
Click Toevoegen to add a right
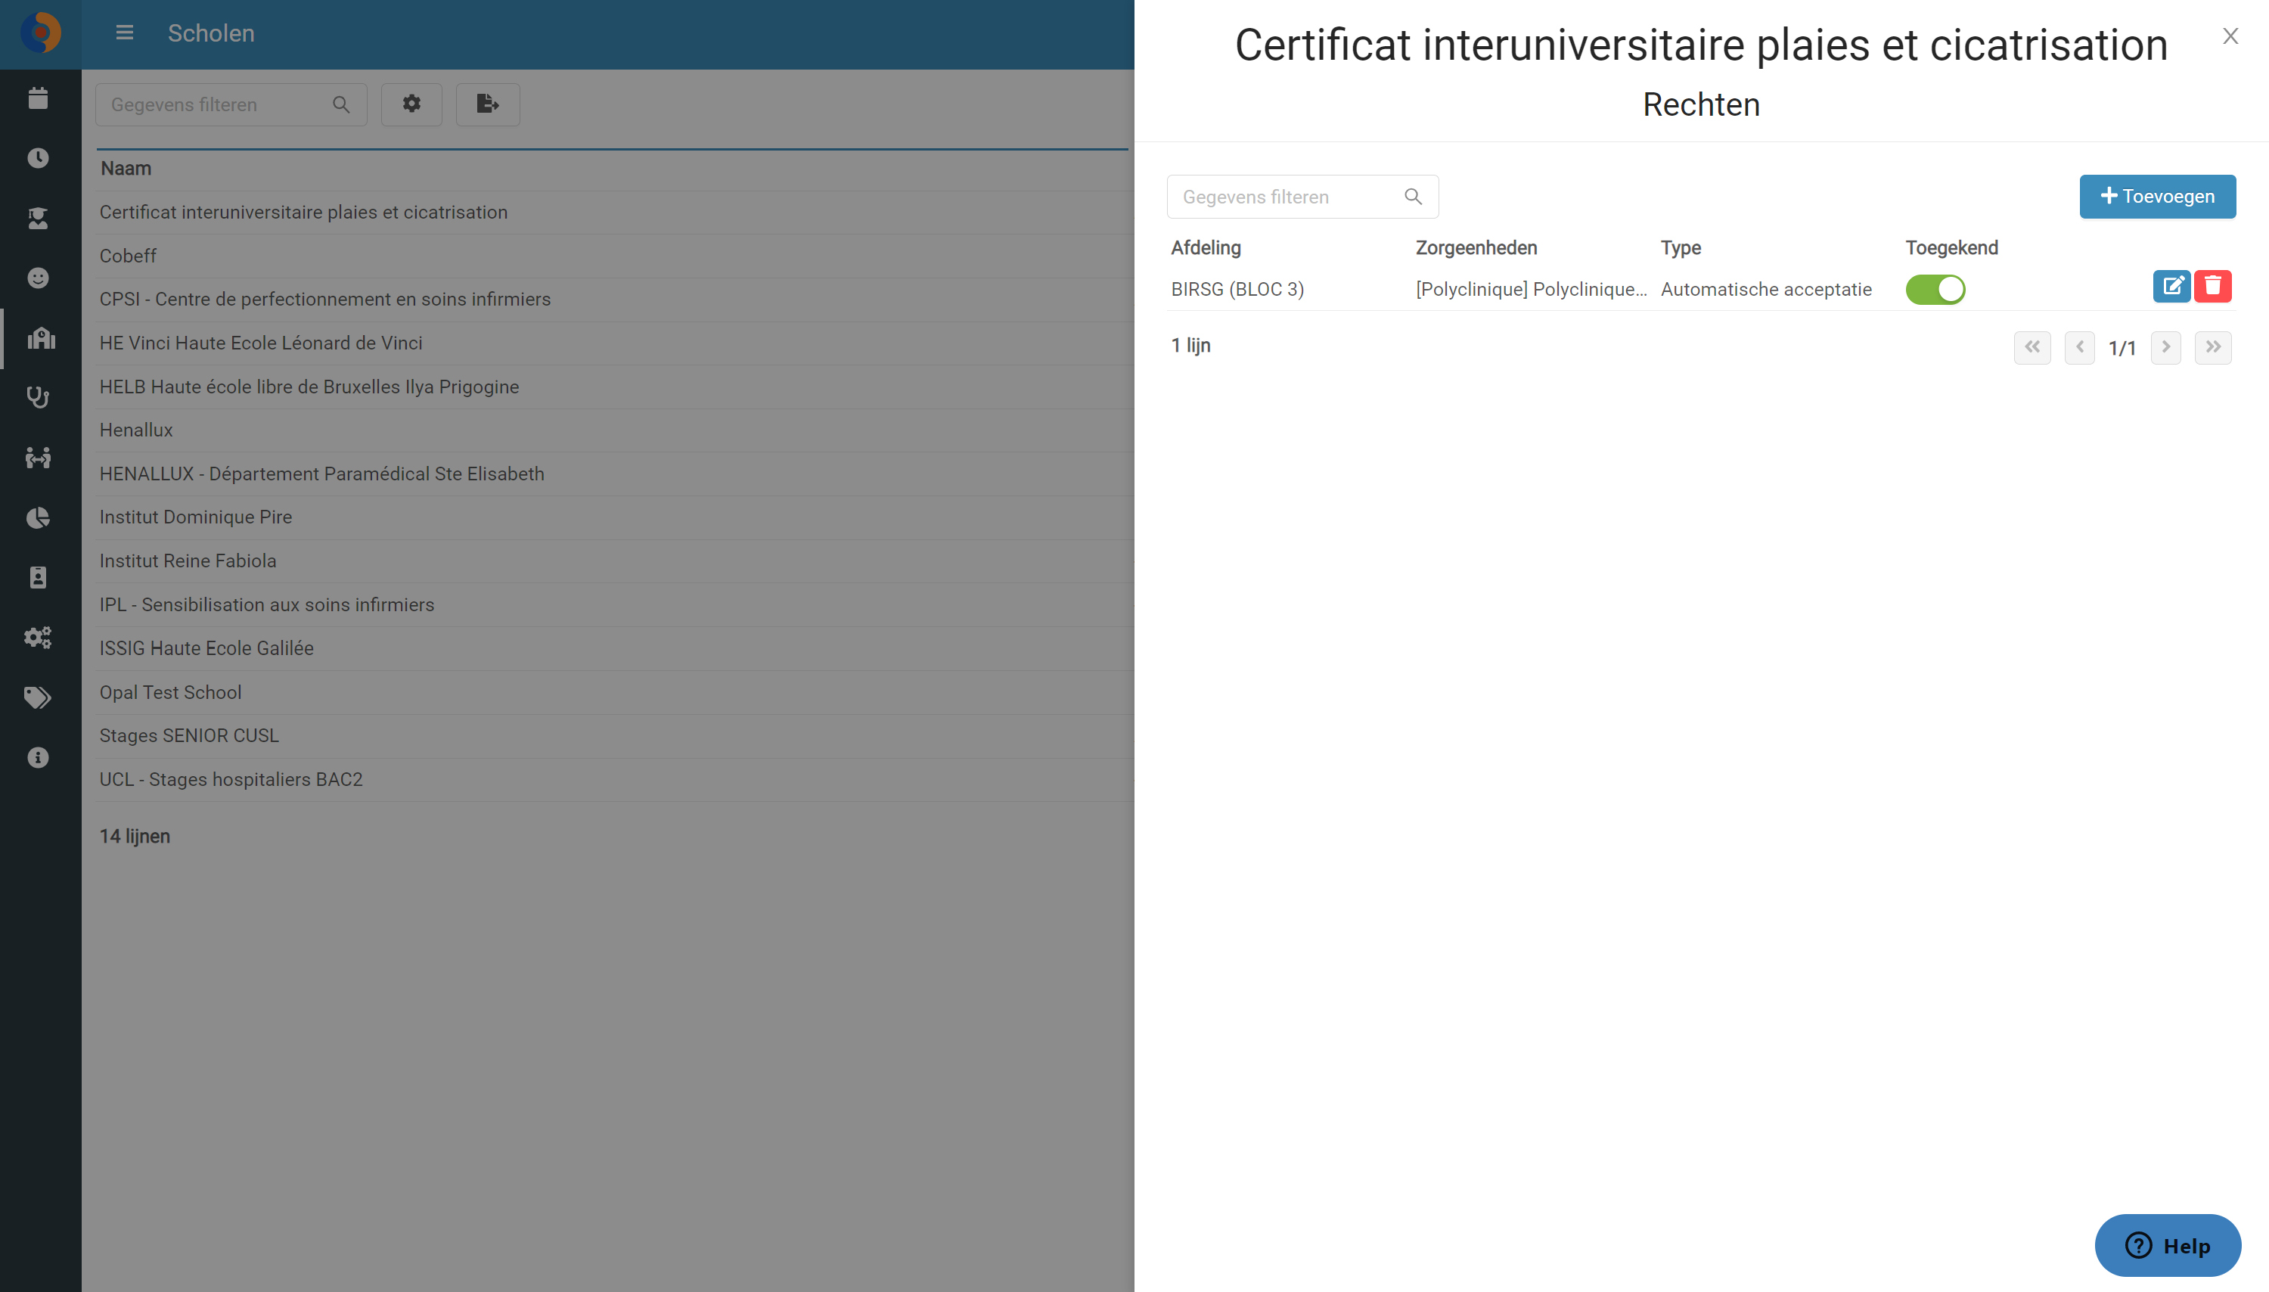[2157, 196]
